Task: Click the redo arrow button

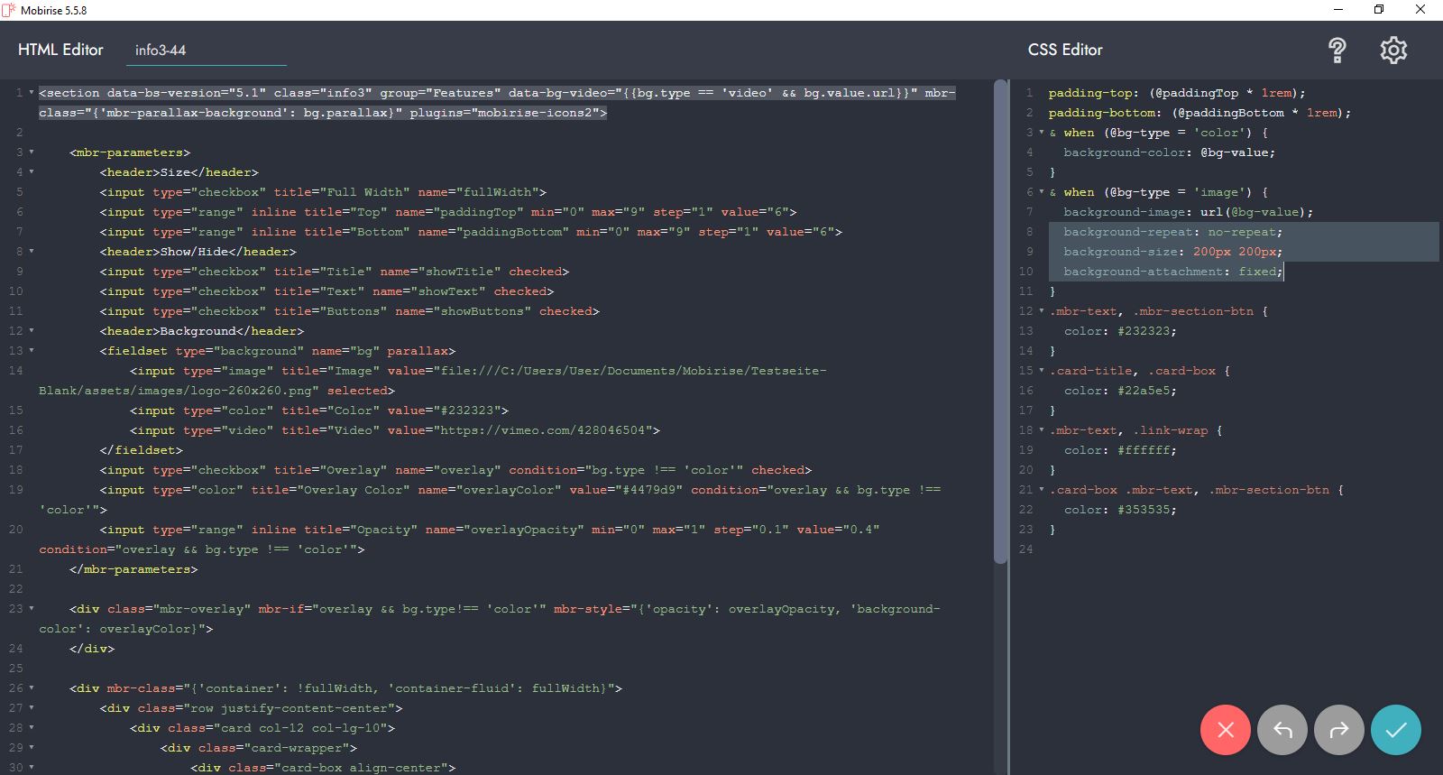Action: point(1339,730)
